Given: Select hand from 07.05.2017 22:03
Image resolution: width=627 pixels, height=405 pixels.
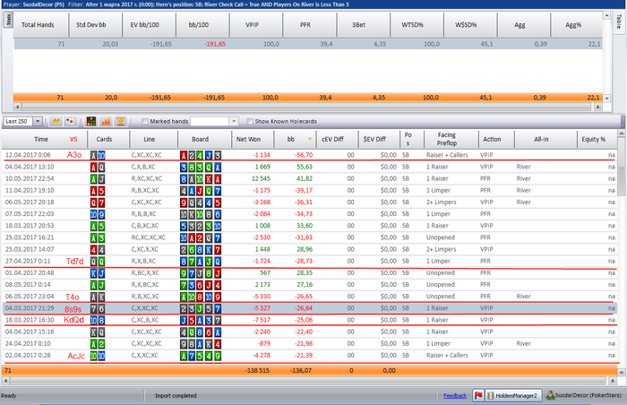Looking at the screenshot, I should (309, 214).
